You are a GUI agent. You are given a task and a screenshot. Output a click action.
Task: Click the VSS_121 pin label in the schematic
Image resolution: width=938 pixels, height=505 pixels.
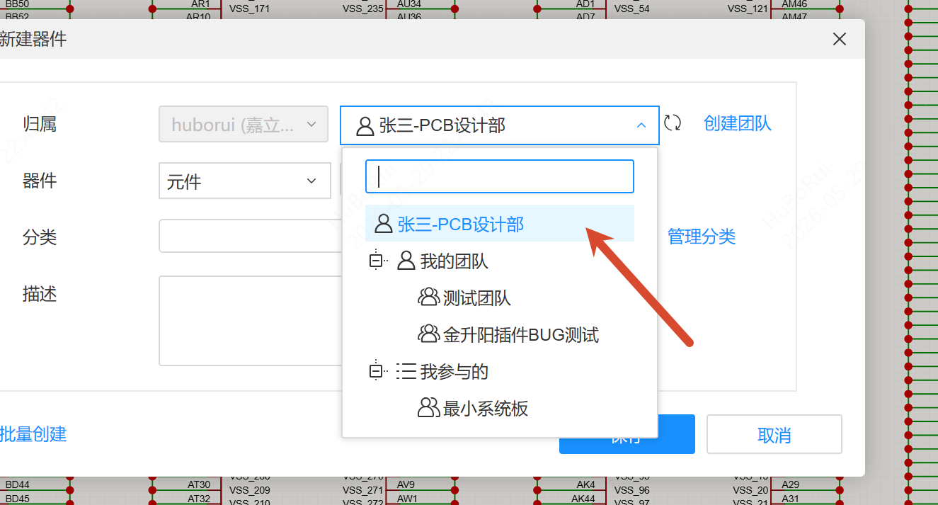(x=748, y=8)
